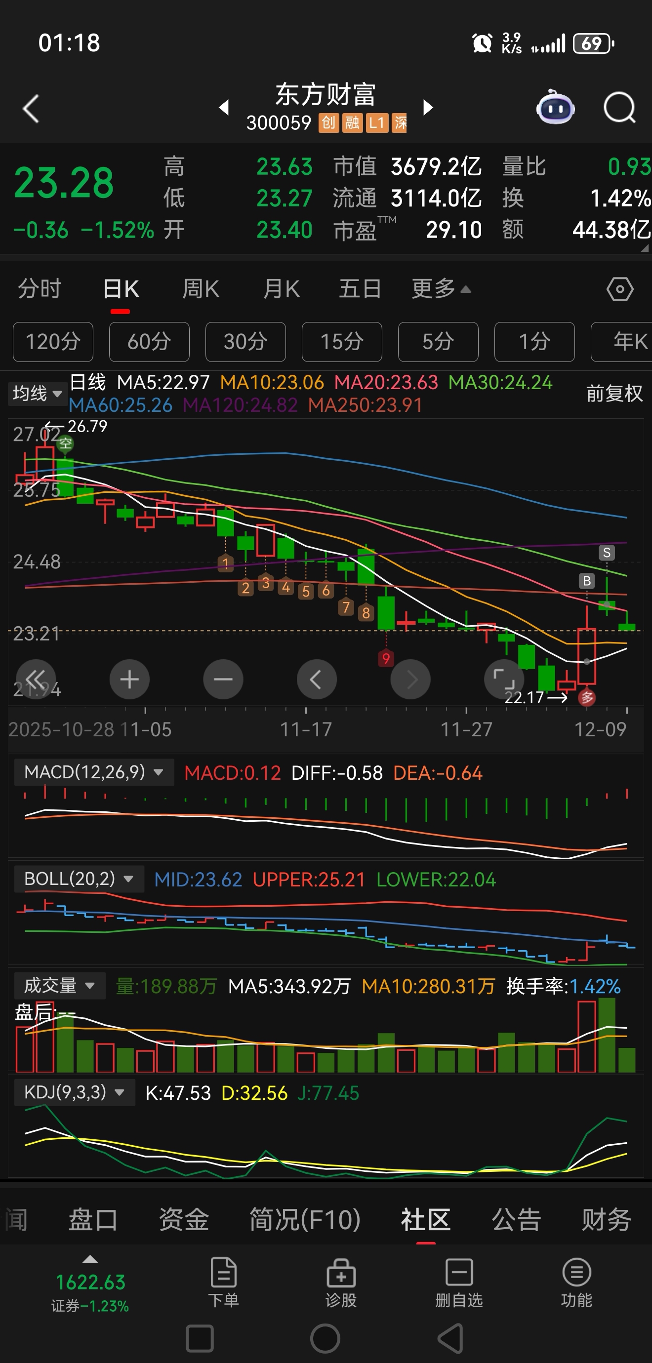Move chart cursor right

(410, 680)
